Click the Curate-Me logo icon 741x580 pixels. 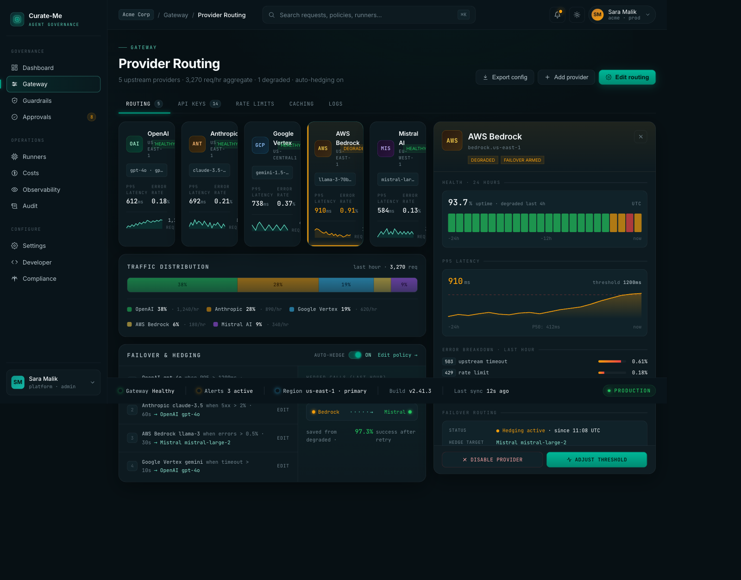point(17,19)
